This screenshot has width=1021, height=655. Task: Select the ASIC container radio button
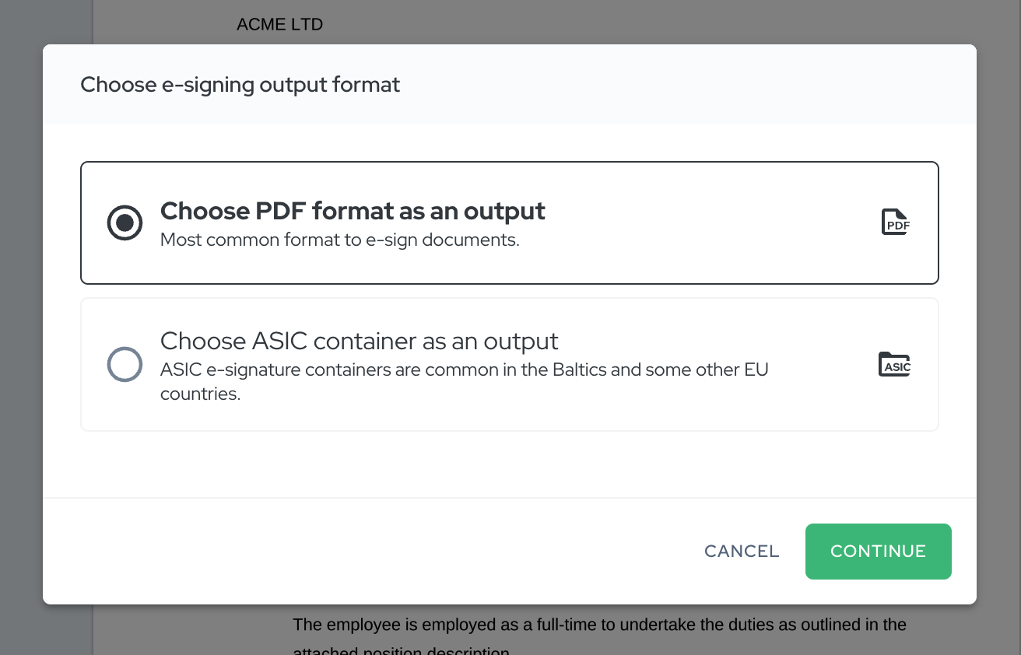(125, 364)
